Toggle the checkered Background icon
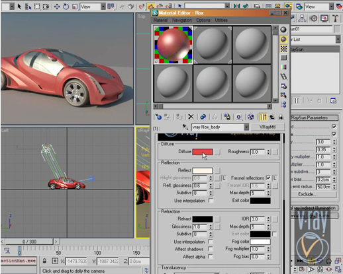Screen dimensions: 343x274 (x=283, y=48)
